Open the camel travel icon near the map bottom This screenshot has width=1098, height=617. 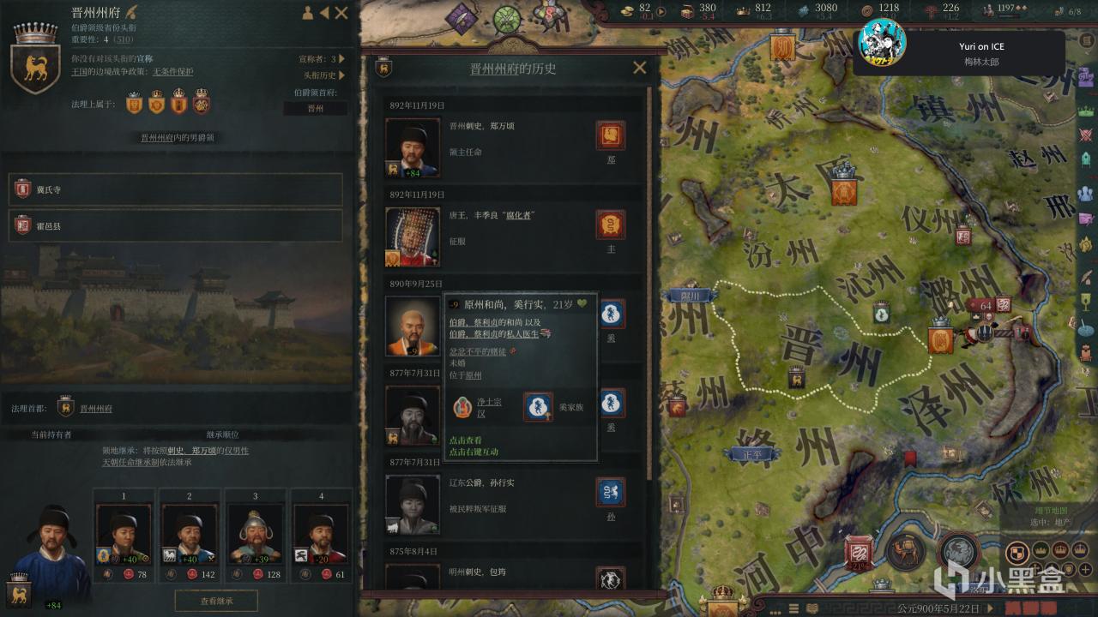tap(905, 551)
